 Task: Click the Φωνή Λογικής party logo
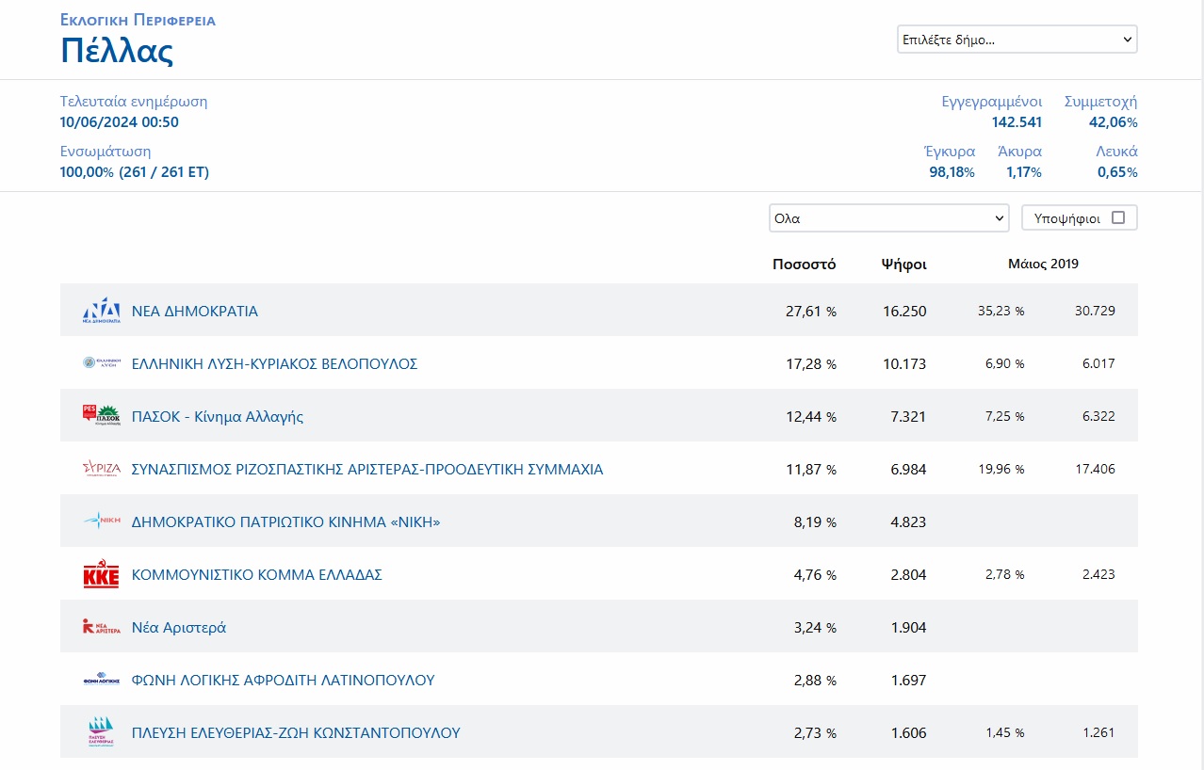point(101,680)
